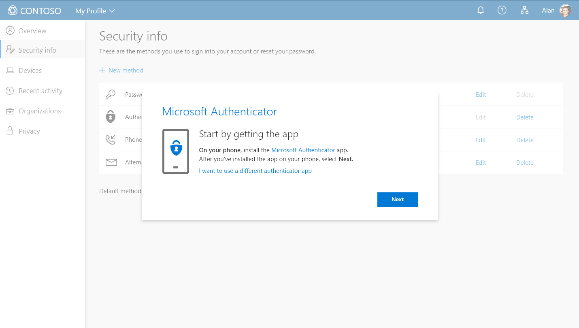The height and width of the screenshot is (328, 579).
Task: Click the Recent activity clock icon
Action: 10,91
